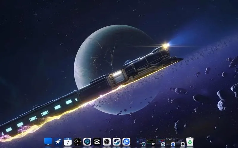Open the analog clock app in dock

tap(77, 142)
